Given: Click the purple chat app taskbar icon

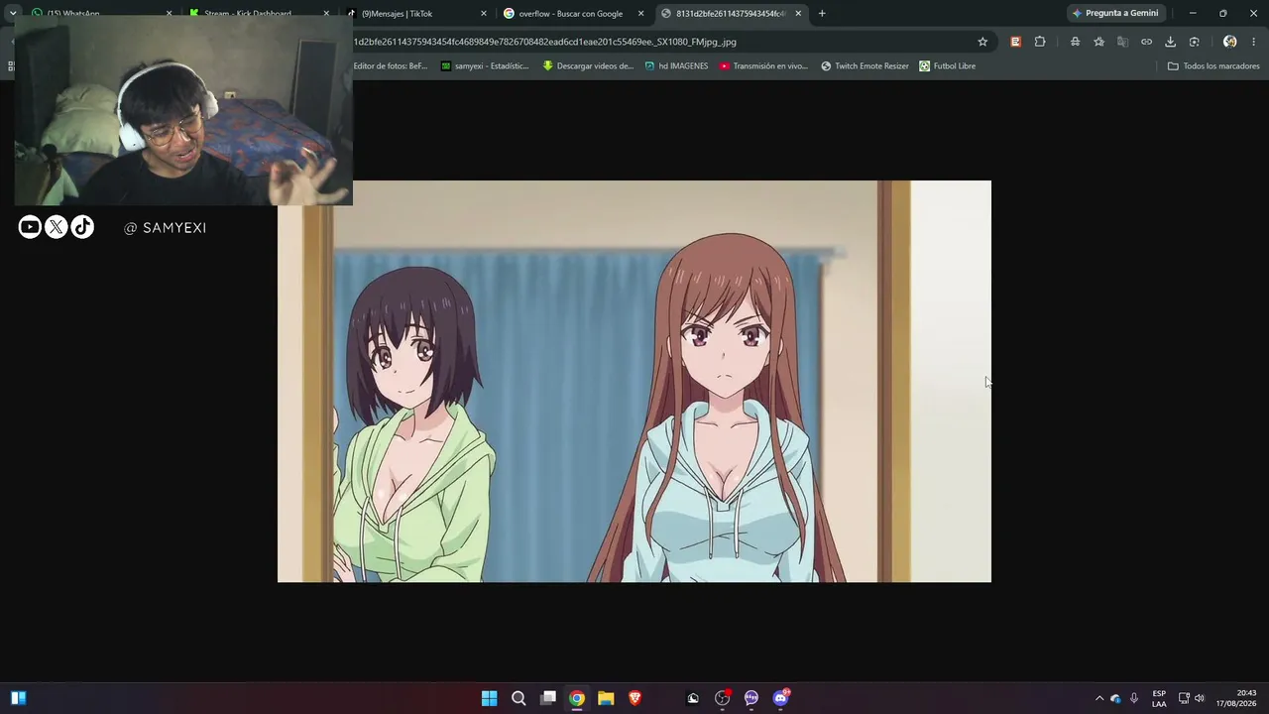Looking at the screenshot, I should point(751,698).
